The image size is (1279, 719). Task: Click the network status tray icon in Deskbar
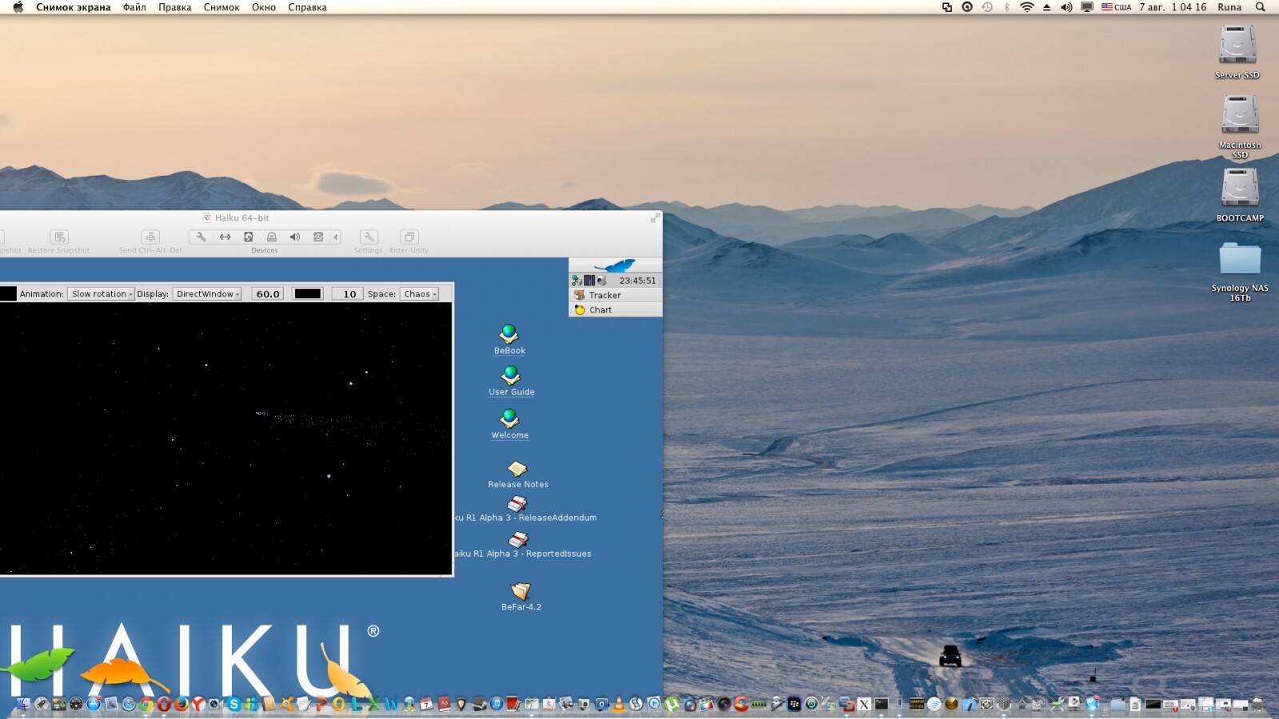pyautogui.click(x=576, y=280)
